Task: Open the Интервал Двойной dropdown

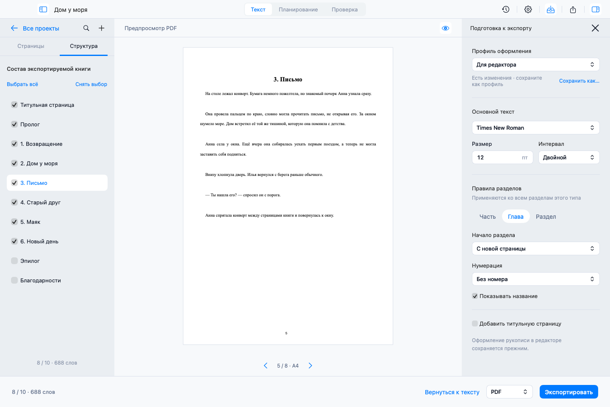Action: coord(569,157)
